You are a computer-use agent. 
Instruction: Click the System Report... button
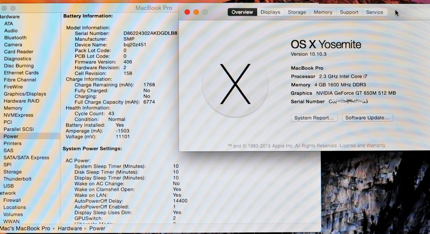pyautogui.click(x=314, y=118)
